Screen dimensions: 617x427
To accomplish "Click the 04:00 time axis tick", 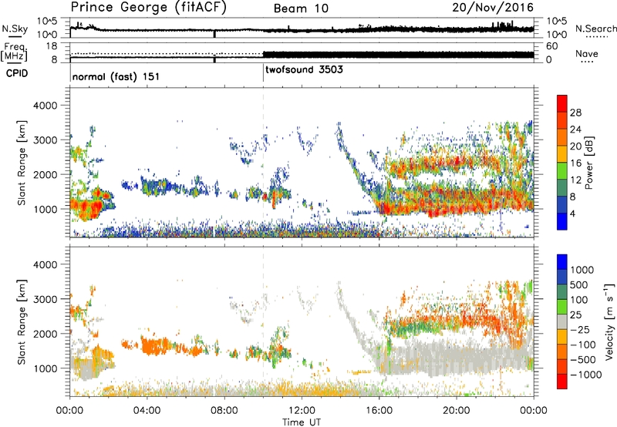I will pos(147,411).
